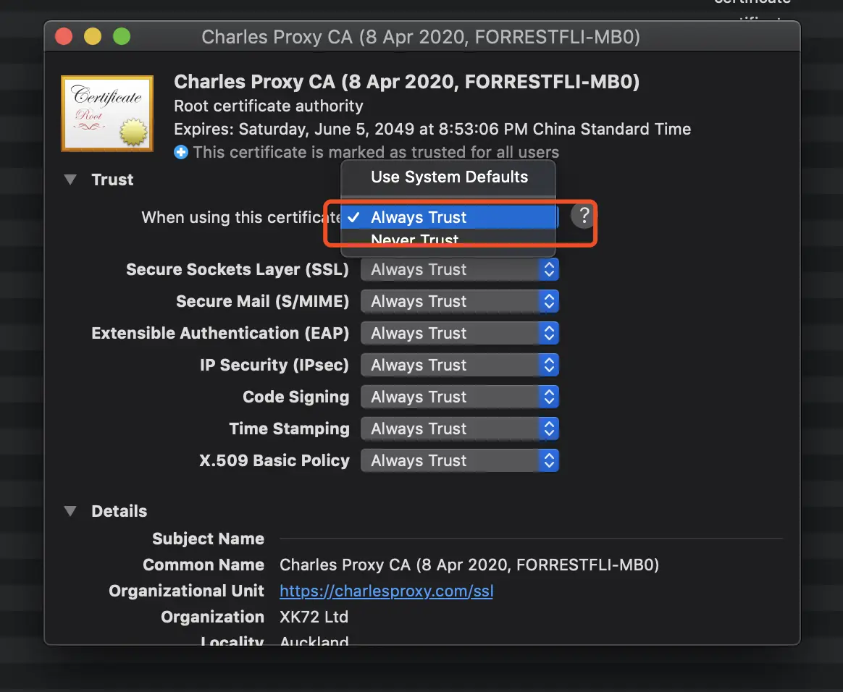Screen dimensions: 843x692
Task: Click the Organization field label
Action: pos(212,617)
